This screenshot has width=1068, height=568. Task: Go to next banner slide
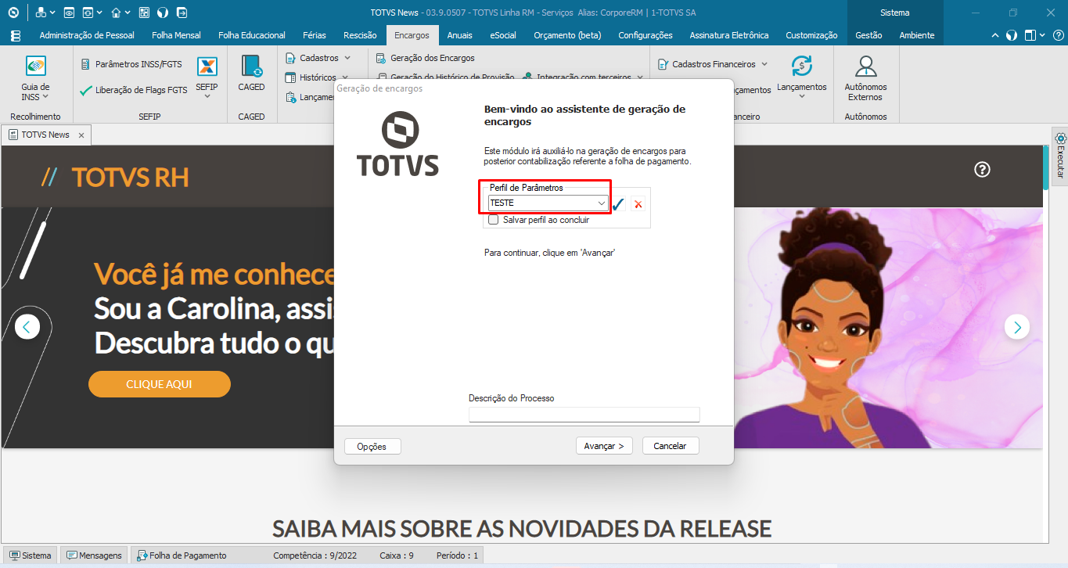click(x=1017, y=326)
